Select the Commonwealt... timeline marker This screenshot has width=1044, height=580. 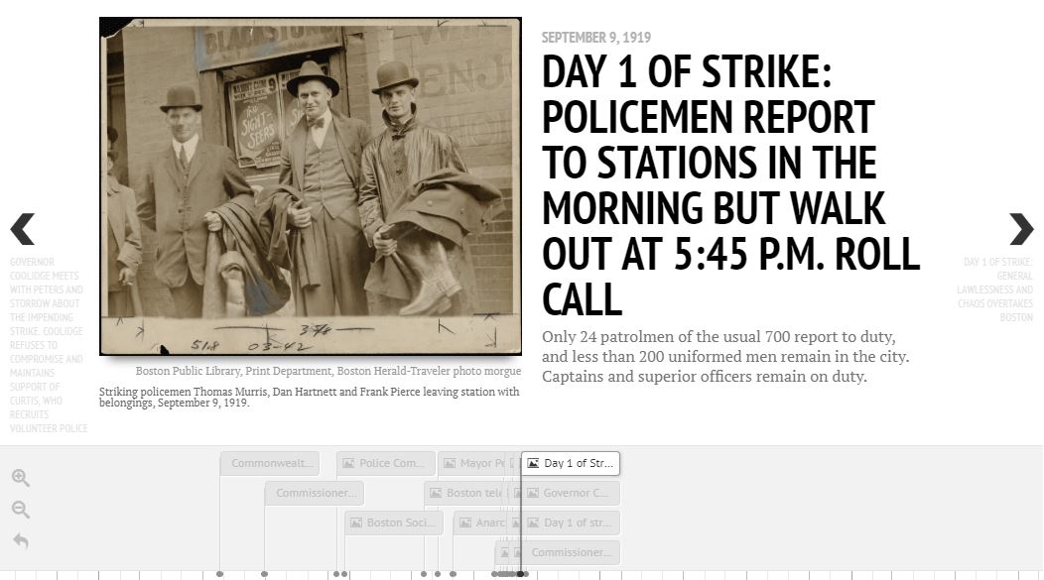[x=270, y=464]
